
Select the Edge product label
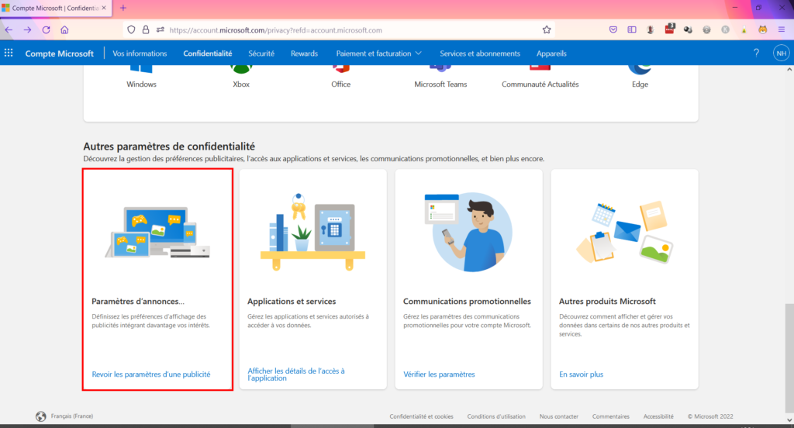[640, 84]
